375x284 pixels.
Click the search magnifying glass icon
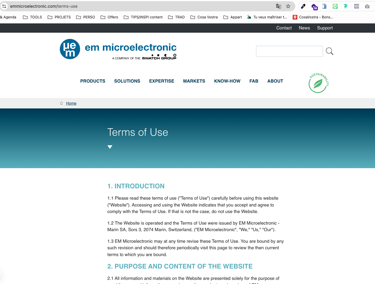point(330,51)
